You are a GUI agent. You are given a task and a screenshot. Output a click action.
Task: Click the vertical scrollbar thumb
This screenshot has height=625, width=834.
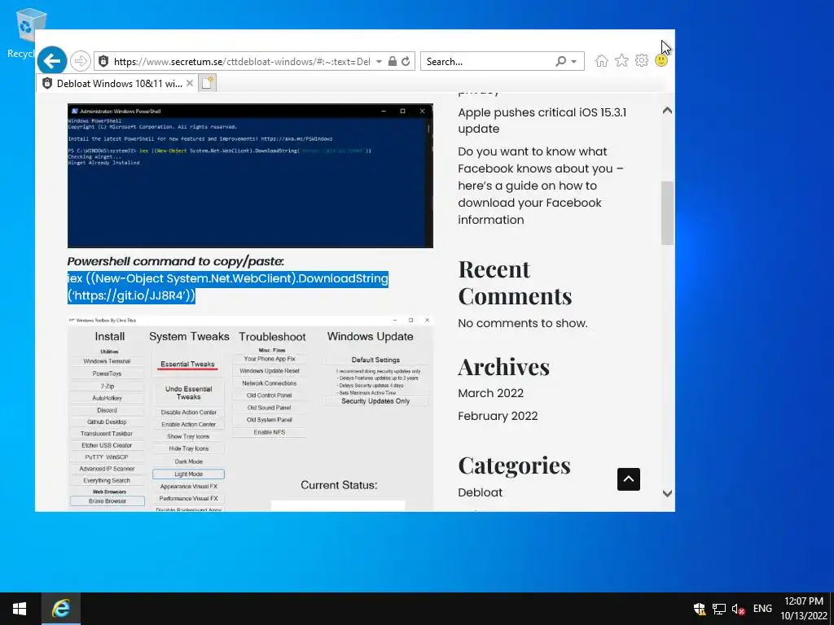[x=667, y=213]
